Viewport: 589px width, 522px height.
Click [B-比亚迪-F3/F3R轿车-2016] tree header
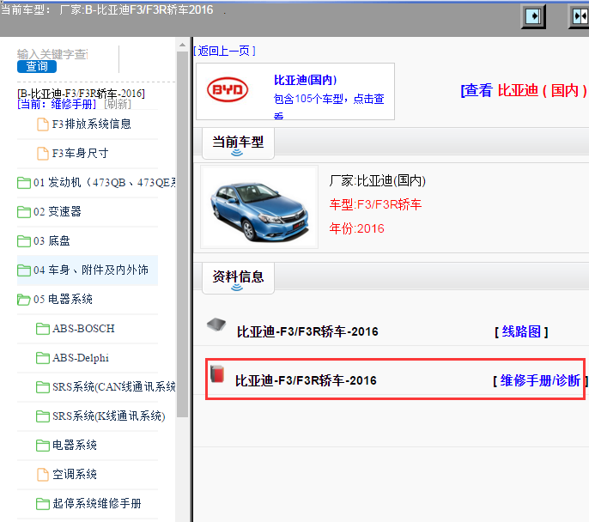tap(81, 93)
